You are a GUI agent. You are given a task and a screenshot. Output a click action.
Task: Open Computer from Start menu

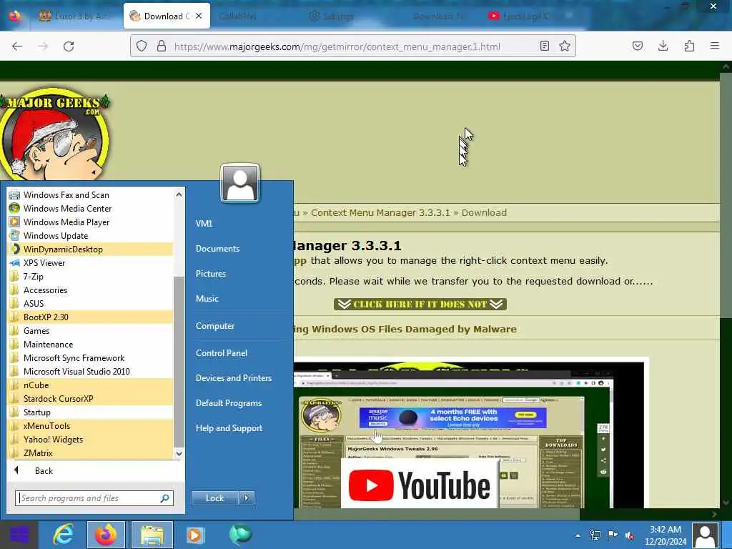(214, 326)
